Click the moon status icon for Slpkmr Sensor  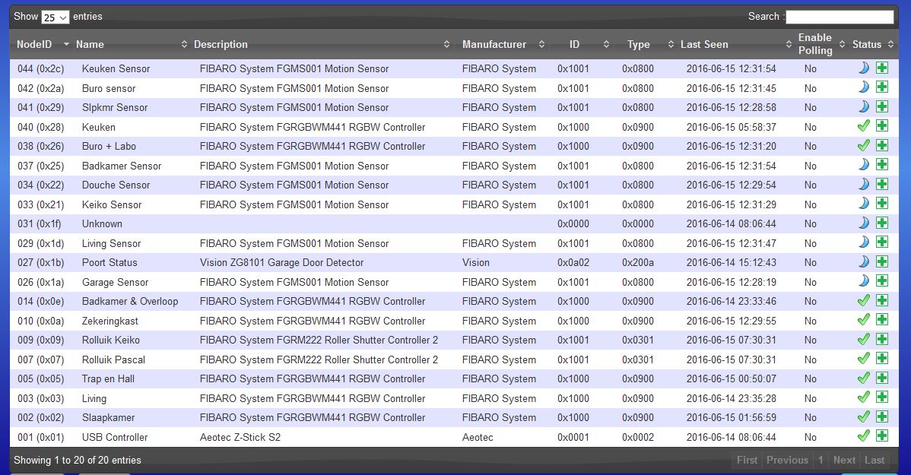864,106
